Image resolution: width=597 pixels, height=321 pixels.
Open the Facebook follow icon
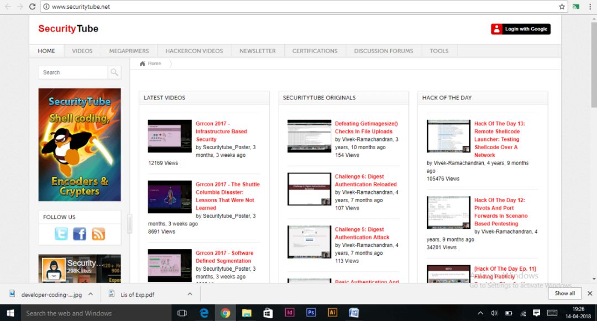80,234
